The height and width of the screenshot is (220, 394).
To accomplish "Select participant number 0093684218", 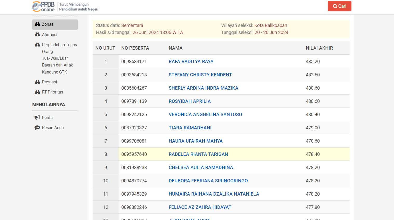I will click(x=134, y=75).
